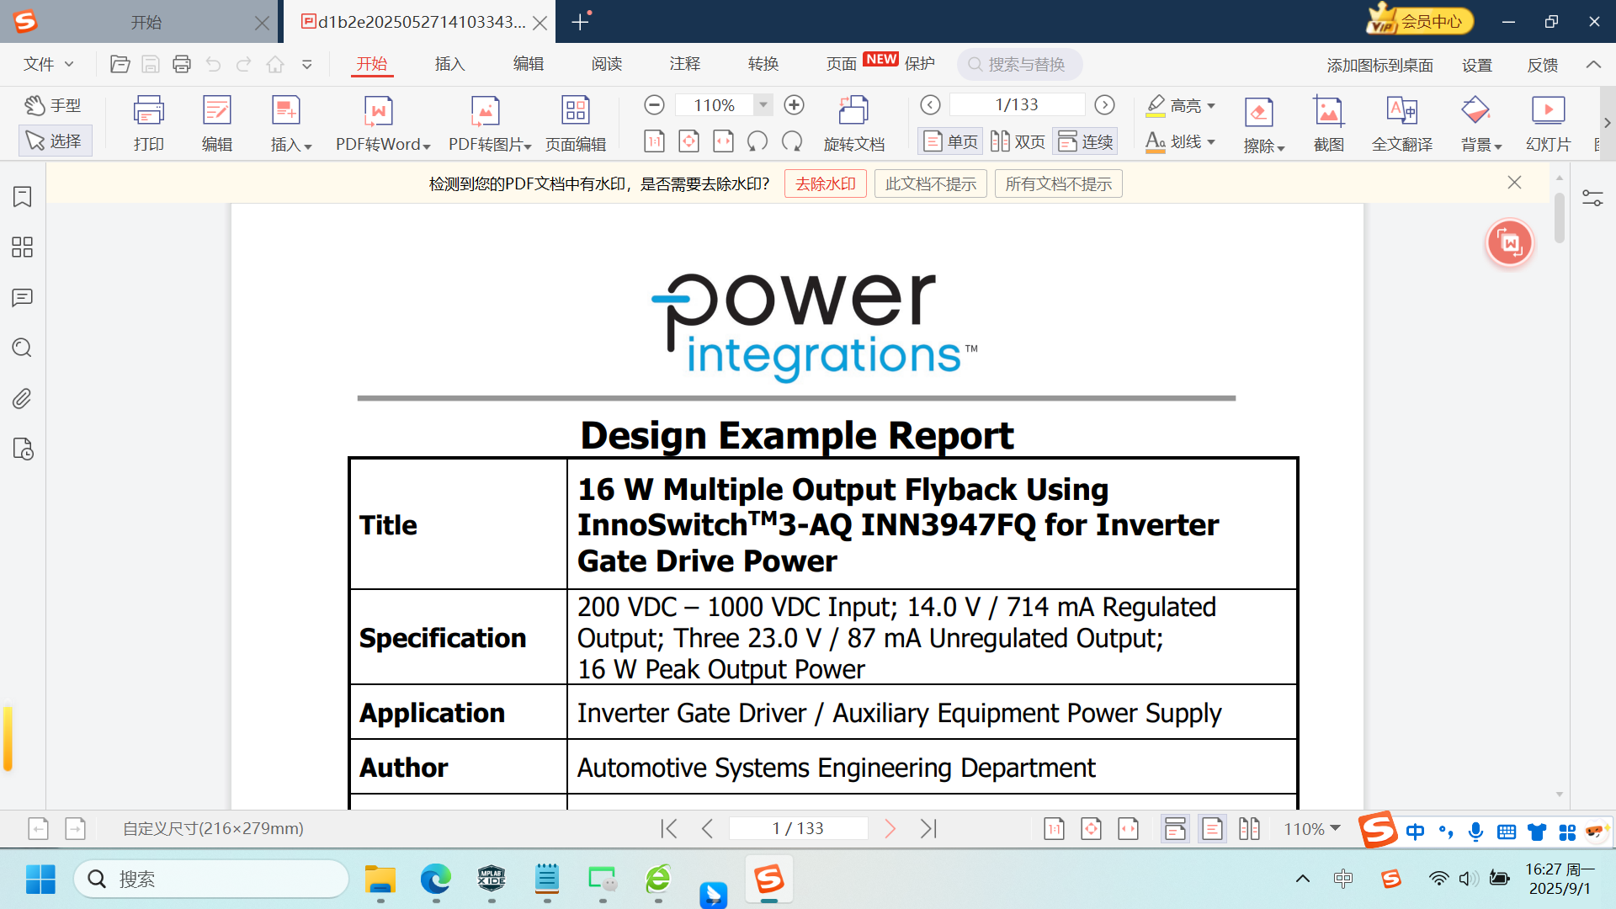
Task: Click 此文档不提示 button
Action: pos(930,183)
